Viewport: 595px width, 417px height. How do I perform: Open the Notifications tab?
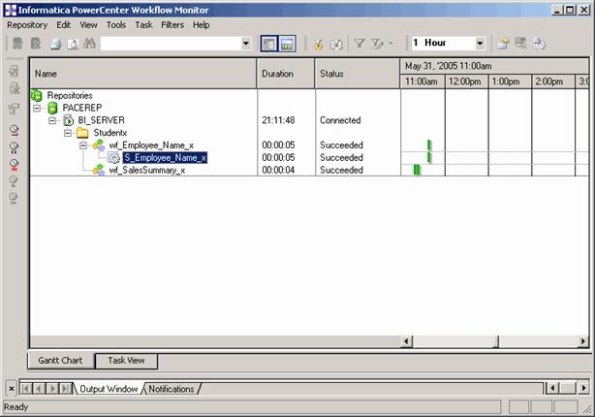click(172, 389)
